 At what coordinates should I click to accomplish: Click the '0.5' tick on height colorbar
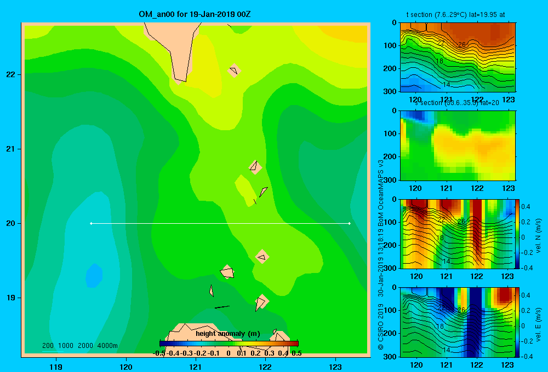[x=296, y=353]
